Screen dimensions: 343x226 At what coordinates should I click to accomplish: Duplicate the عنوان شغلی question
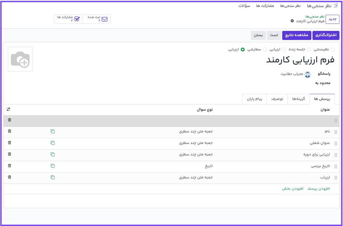[x=52, y=143]
